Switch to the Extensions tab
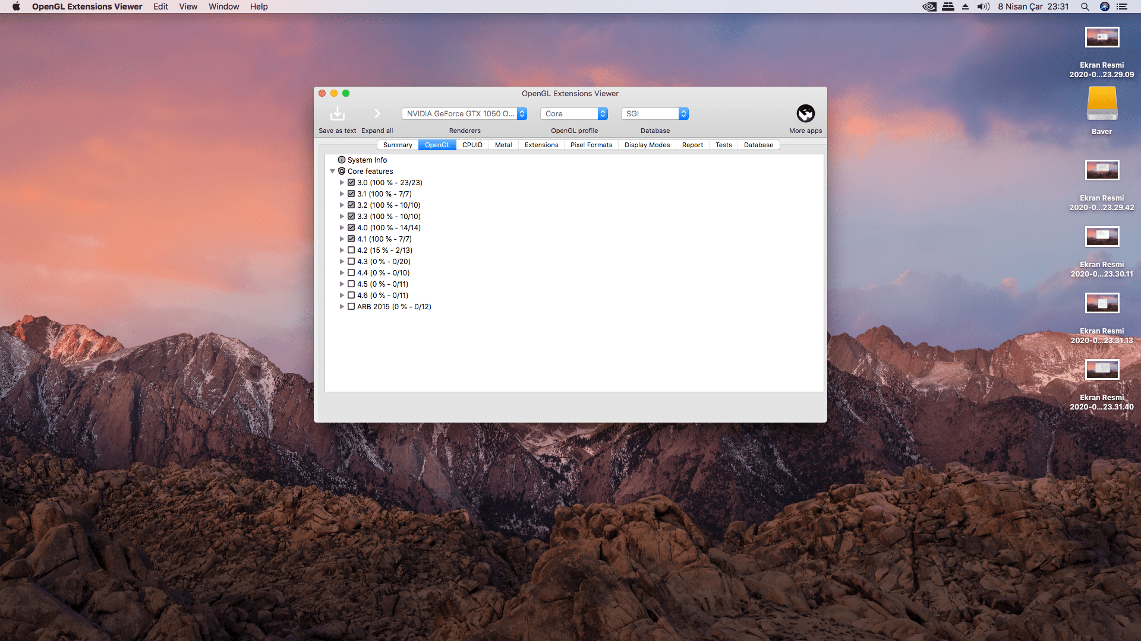This screenshot has height=641, width=1141. pos(541,145)
